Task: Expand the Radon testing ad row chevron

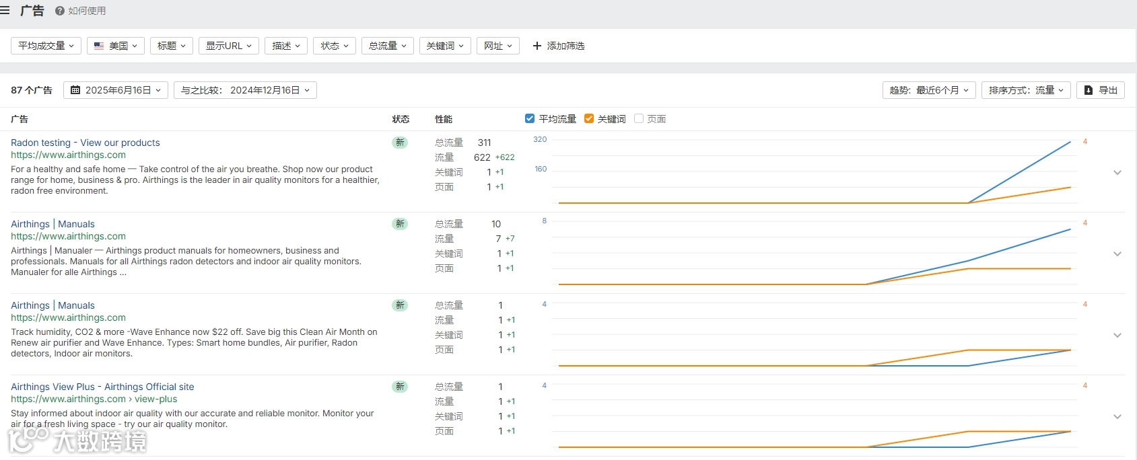Action: [x=1117, y=172]
